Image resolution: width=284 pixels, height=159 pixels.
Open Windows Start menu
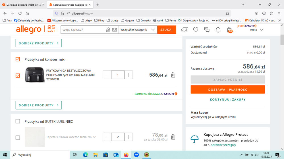tap(5, 155)
